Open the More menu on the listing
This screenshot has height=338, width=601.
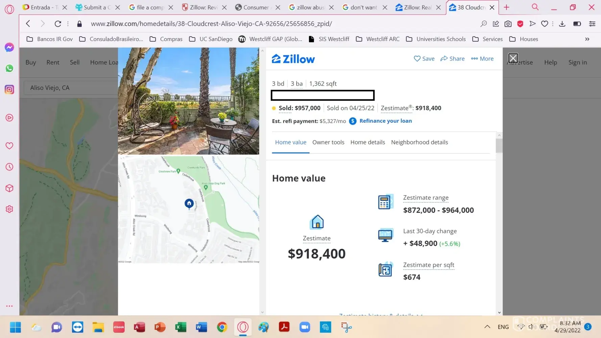pos(482,58)
